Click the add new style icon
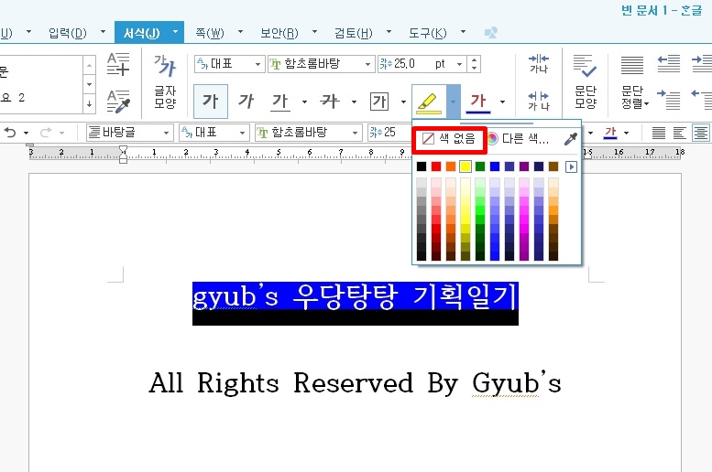712x472 pixels. pyautogui.click(x=118, y=64)
